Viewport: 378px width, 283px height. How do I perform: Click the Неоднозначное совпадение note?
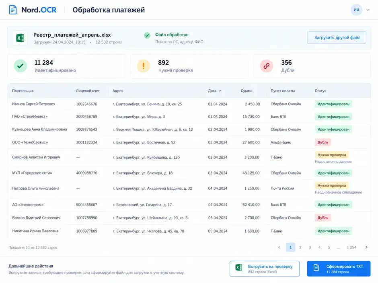(x=339, y=192)
